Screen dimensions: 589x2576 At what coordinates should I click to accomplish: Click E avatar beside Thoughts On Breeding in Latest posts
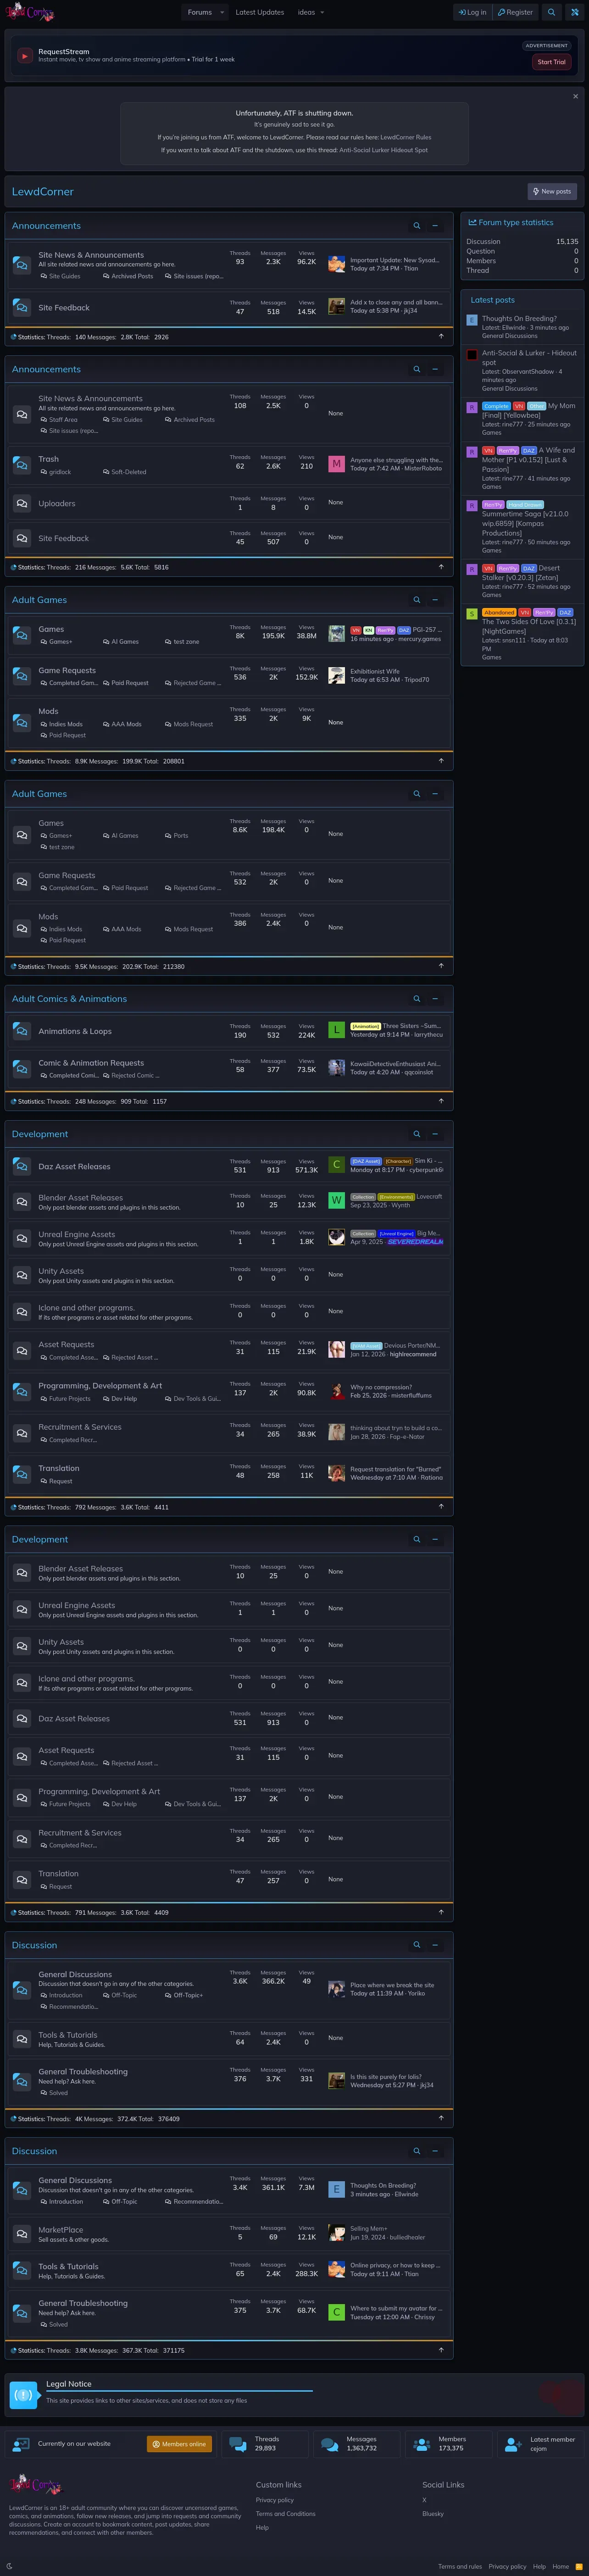(x=472, y=320)
